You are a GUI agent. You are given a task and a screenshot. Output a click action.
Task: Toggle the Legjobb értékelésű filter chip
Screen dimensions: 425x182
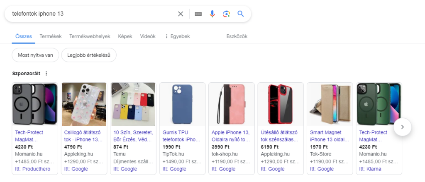click(x=89, y=55)
